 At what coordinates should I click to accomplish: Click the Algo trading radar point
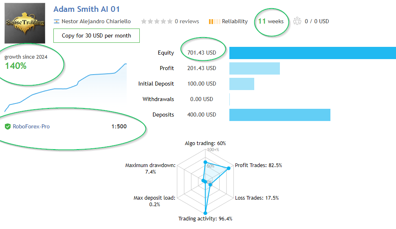[x=205, y=162]
